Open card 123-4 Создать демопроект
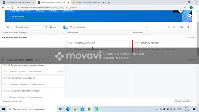 click(x=85, y=43)
